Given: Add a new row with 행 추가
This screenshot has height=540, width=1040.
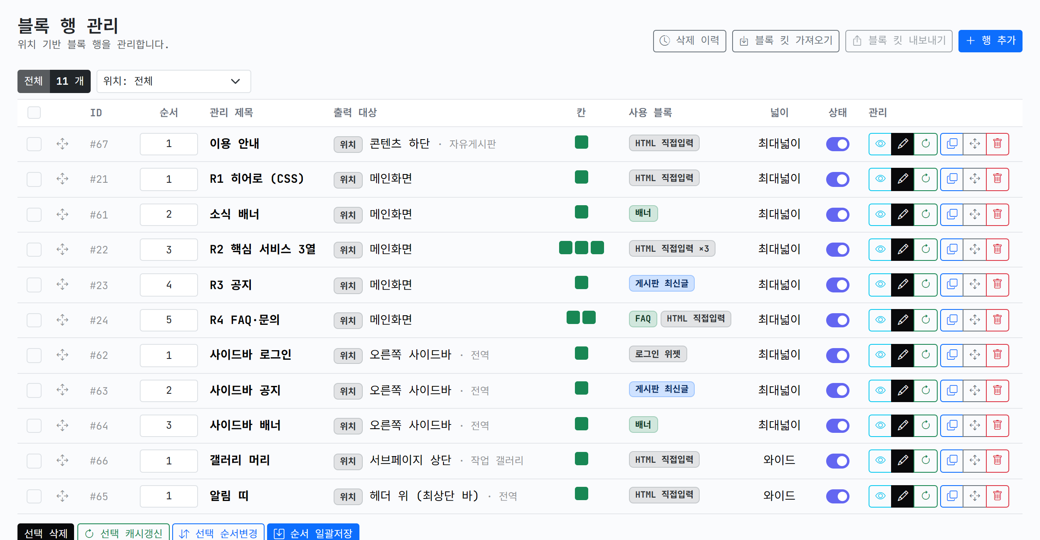Looking at the screenshot, I should [x=990, y=41].
